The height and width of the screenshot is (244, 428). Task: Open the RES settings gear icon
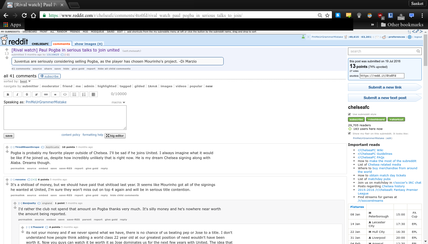410,37
